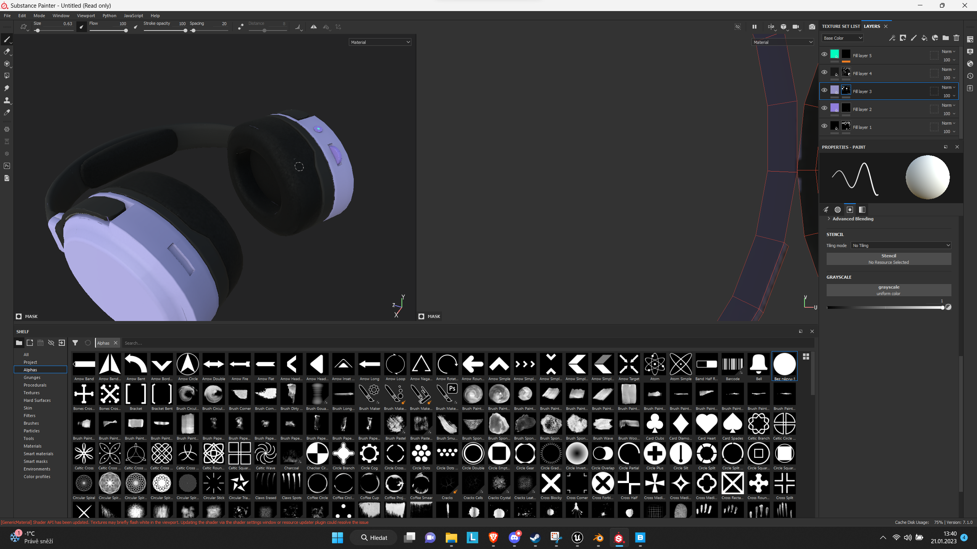Select the Material picker eyedropper tool
This screenshot has height=549, width=977.
point(6,112)
